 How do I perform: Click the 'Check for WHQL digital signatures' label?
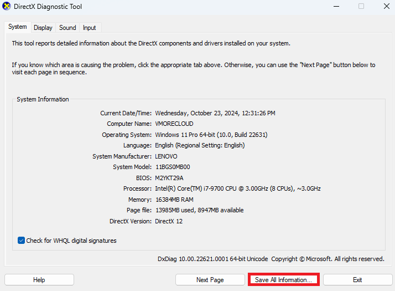(71, 241)
